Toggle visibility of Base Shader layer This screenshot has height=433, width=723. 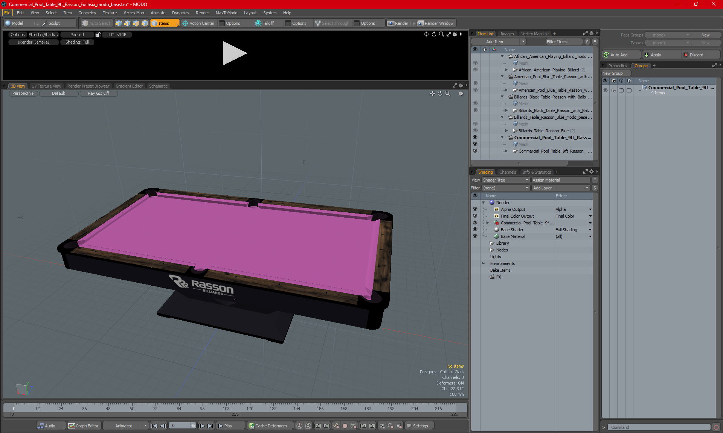(475, 230)
